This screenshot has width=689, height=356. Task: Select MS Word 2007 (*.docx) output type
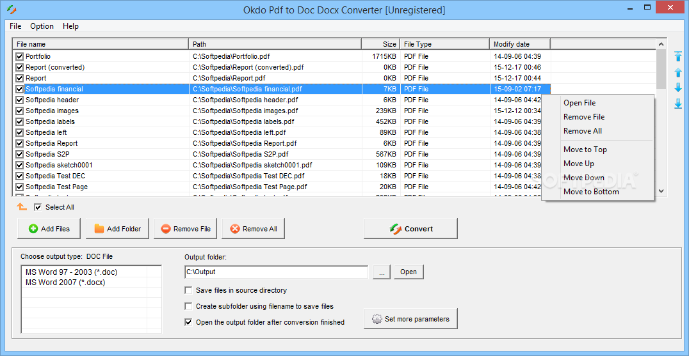pyautogui.click(x=65, y=282)
